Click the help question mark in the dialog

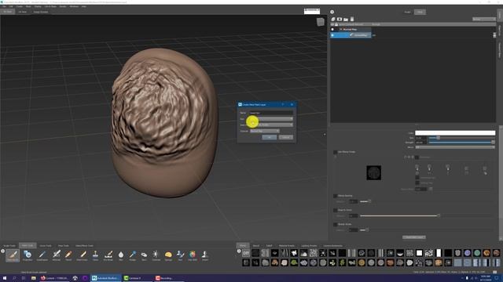point(283,104)
